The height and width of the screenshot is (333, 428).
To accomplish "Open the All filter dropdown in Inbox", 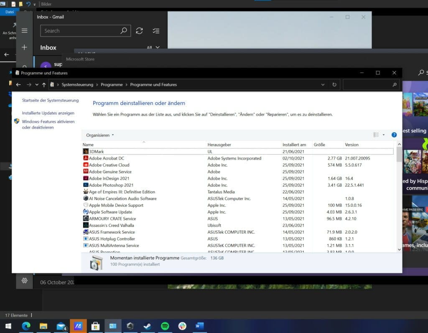I will pos(153,48).
